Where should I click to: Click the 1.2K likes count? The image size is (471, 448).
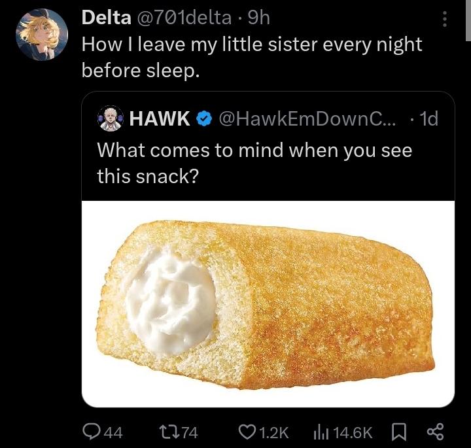point(273,431)
